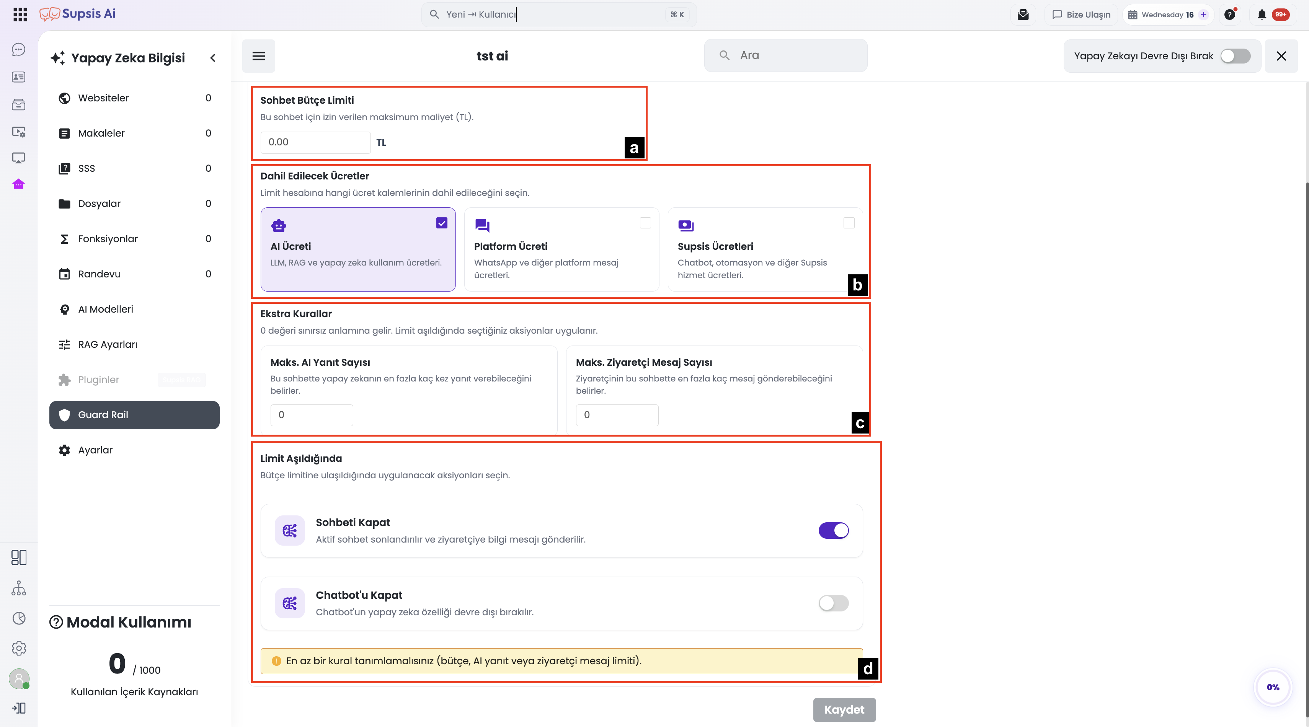This screenshot has width=1309, height=727.
Task: Open RAG Ayarları in the sidebar menu
Action: 135,344
